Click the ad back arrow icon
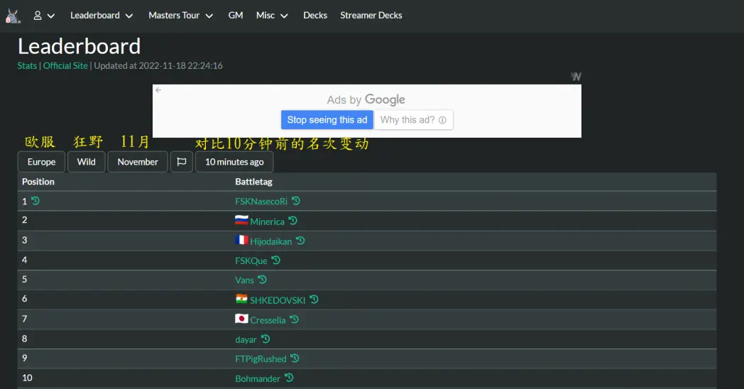This screenshot has height=389, width=744. (158, 90)
